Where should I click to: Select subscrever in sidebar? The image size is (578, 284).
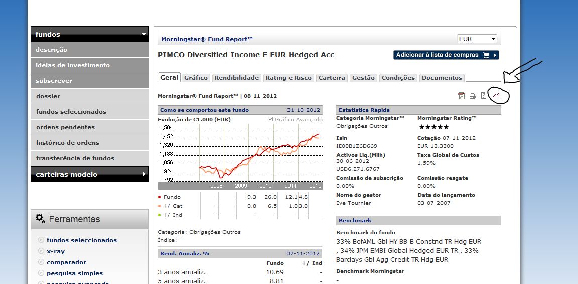coord(89,81)
